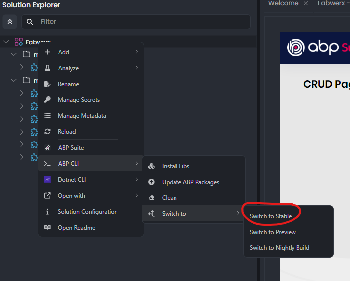
Task: Click the collapse all button in Solution Explorer
Action: [x=10, y=22]
